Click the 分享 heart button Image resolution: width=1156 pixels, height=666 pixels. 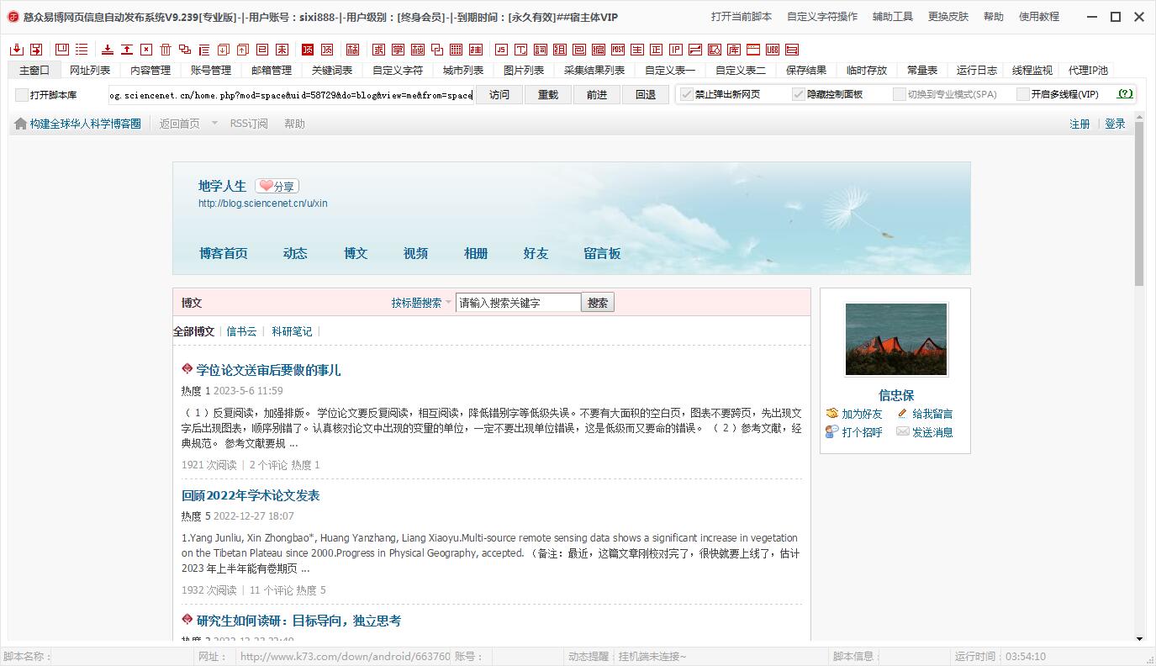click(x=277, y=187)
